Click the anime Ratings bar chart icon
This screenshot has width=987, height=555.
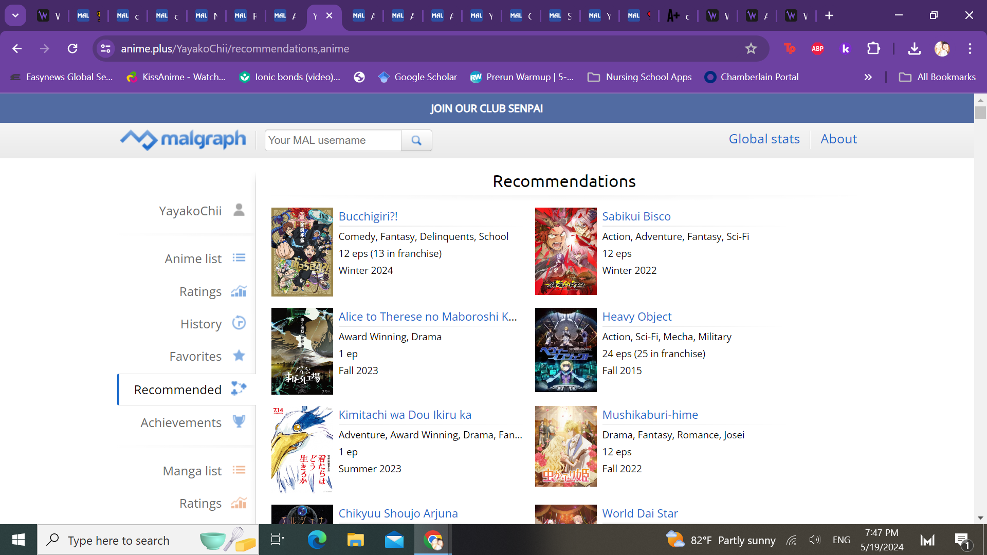point(239,291)
